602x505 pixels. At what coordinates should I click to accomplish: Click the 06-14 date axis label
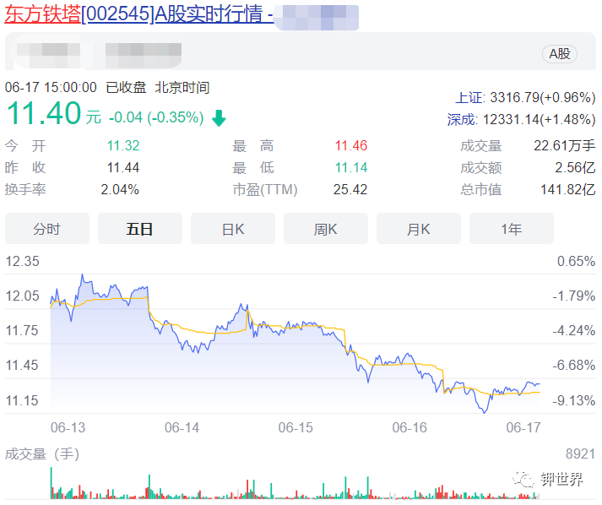(182, 428)
